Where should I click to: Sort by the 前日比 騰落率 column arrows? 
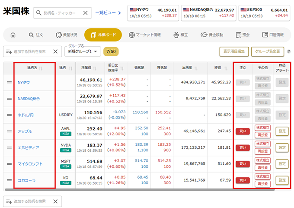(122, 68)
